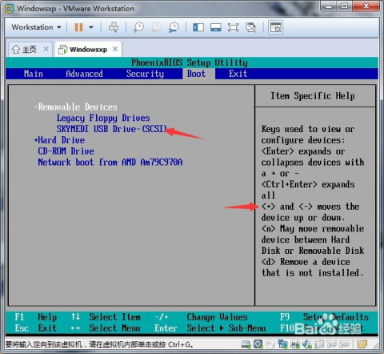384x354 pixels.
Task: Show or hide the library sidebar
Action: click(x=198, y=27)
